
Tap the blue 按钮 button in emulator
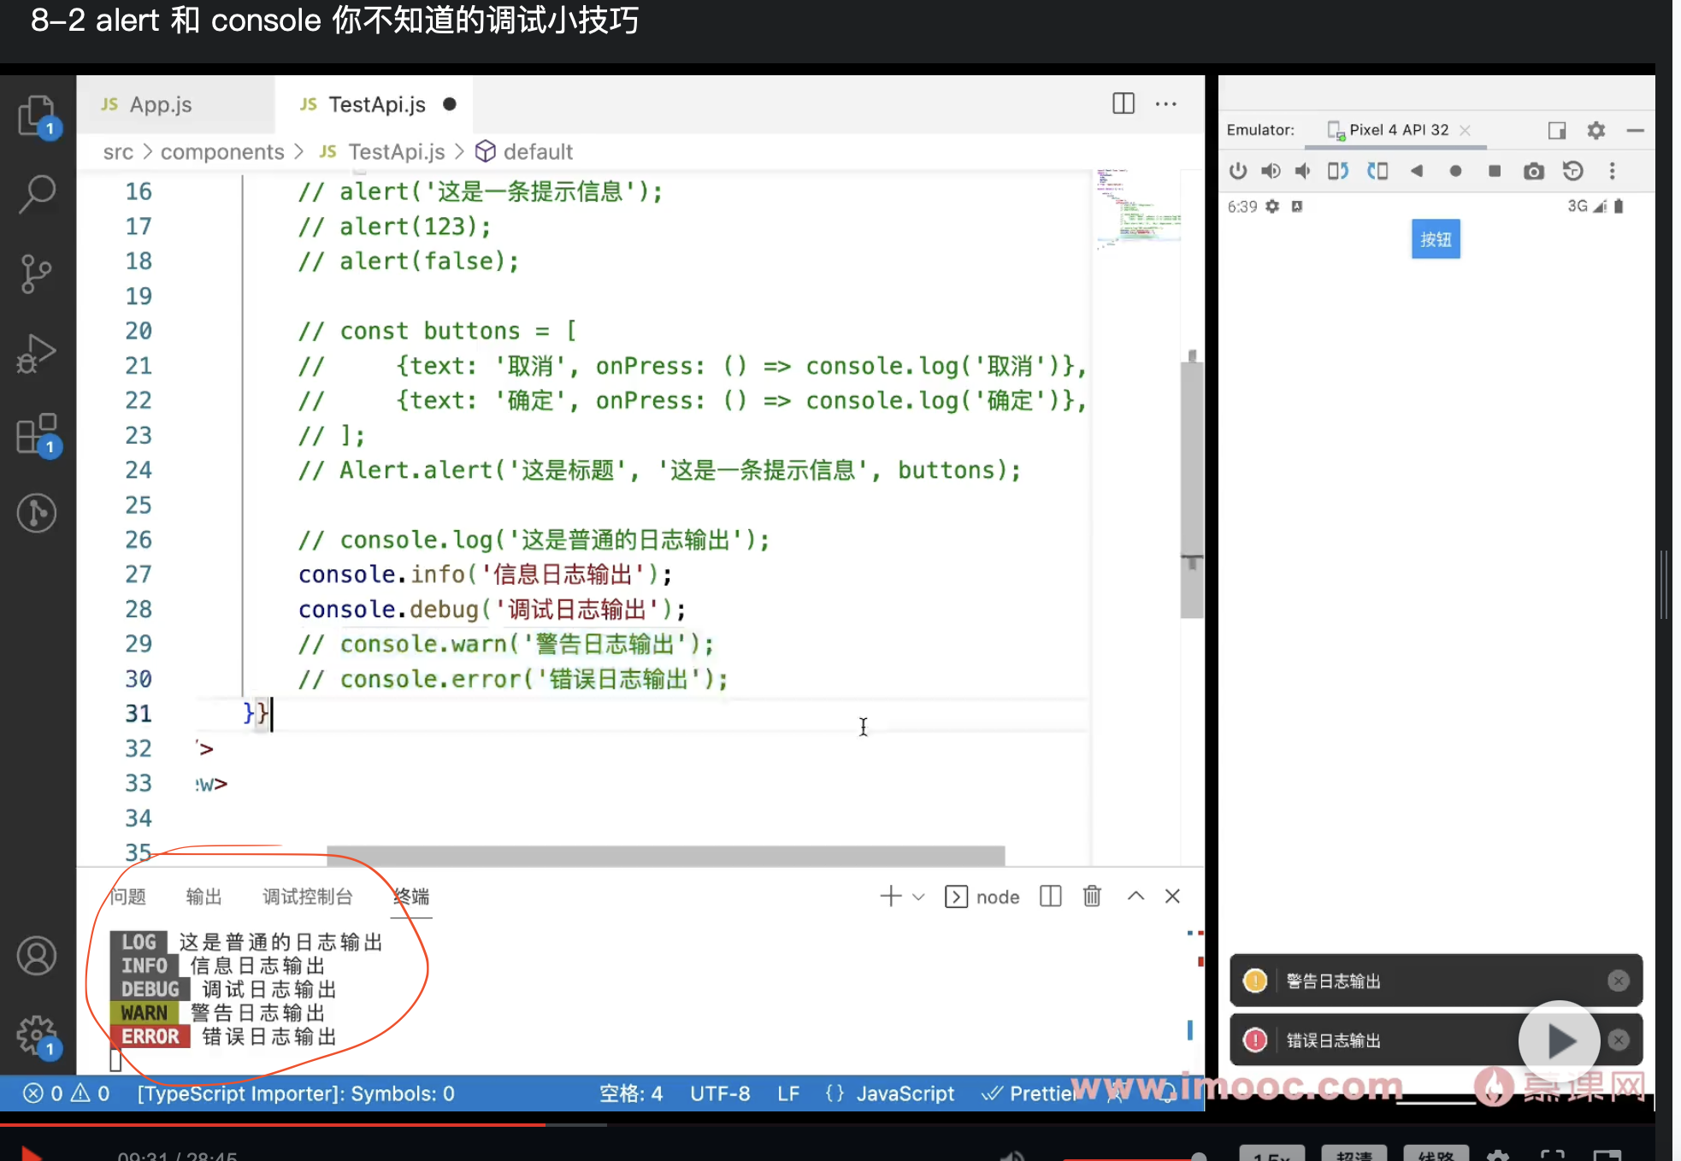tap(1436, 239)
